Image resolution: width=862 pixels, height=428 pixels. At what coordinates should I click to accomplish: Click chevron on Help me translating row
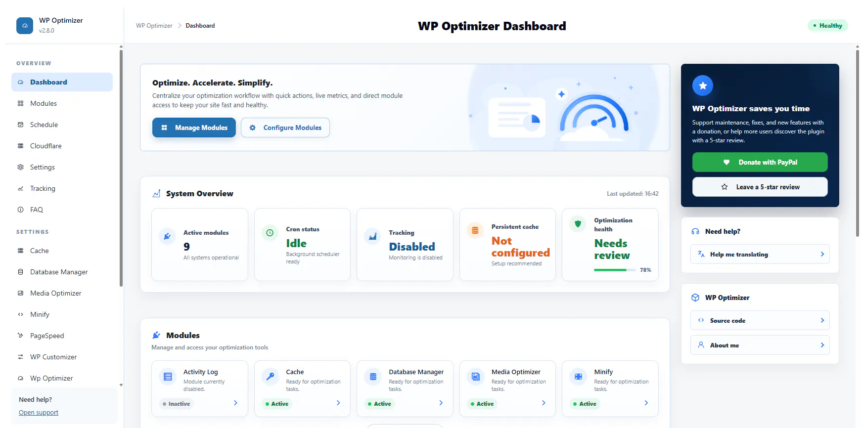coord(822,254)
